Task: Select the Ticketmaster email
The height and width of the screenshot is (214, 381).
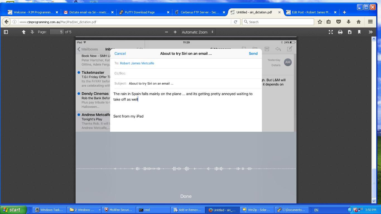Action: click(x=93, y=79)
